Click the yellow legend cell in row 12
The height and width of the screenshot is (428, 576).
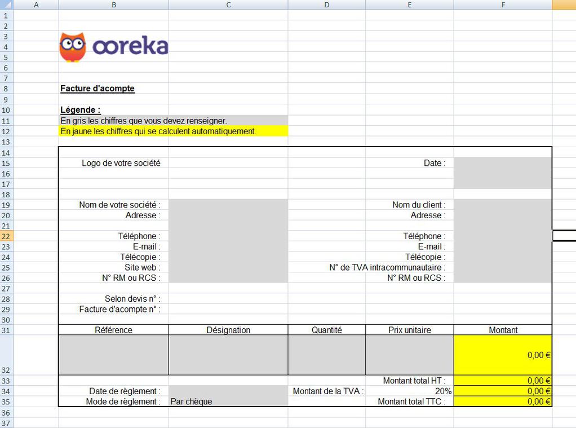173,131
